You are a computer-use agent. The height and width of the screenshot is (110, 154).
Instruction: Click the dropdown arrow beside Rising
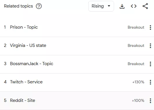coord(109,6)
